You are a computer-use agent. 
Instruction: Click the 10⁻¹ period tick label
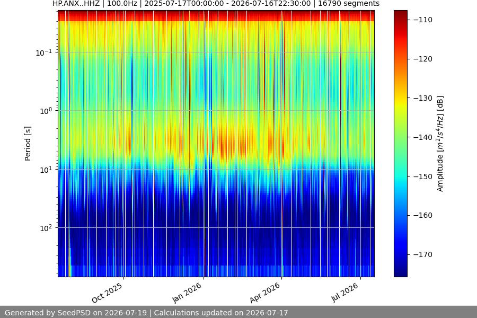pos(43,52)
